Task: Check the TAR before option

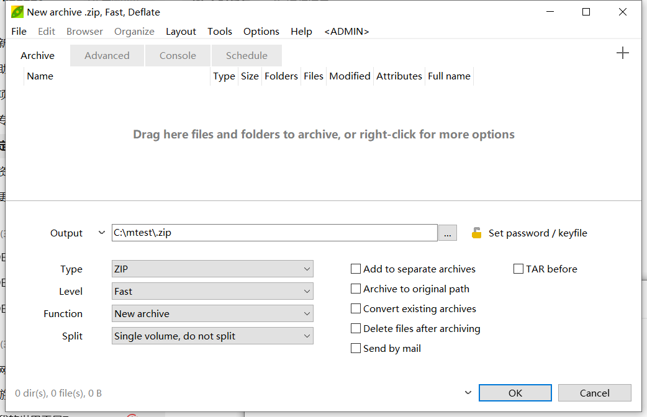Action: 518,269
